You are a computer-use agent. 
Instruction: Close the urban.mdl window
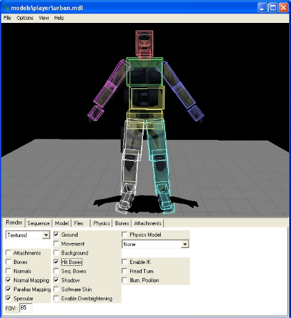point(283,8)
